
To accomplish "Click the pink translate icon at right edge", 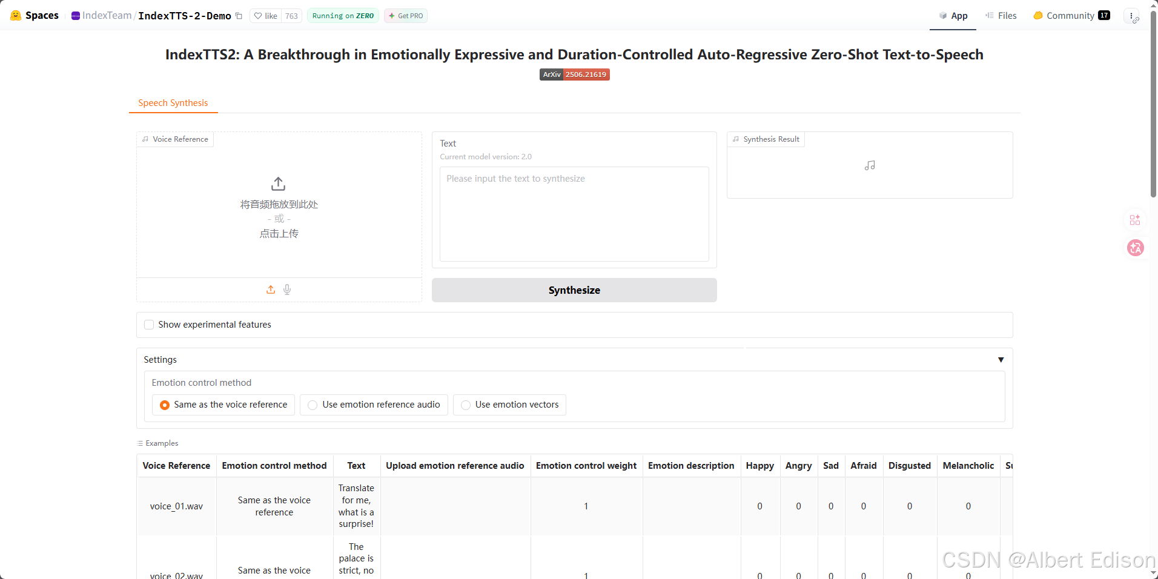I will tap(1136, 248).
